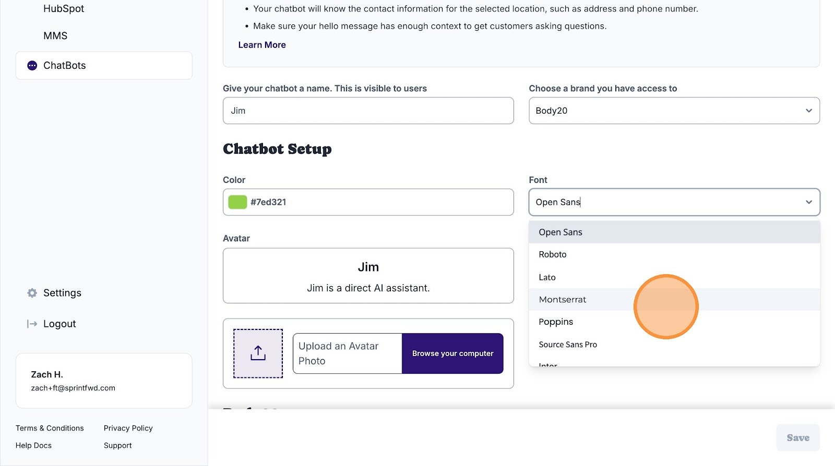The width and height of the screenshot is (835, 466).
Task: Collapse the Font dropdown chevron
Action: [x=808, y=202]
